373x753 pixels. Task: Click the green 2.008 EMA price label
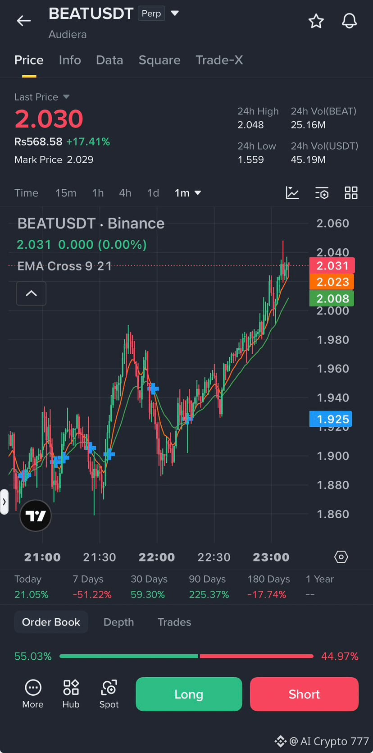(x=332, y=298)
